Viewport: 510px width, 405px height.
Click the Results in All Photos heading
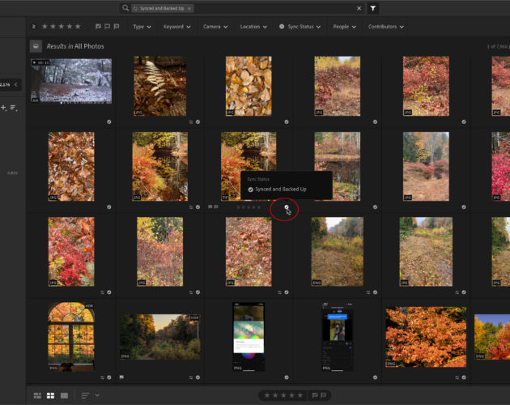click(75, 46)
